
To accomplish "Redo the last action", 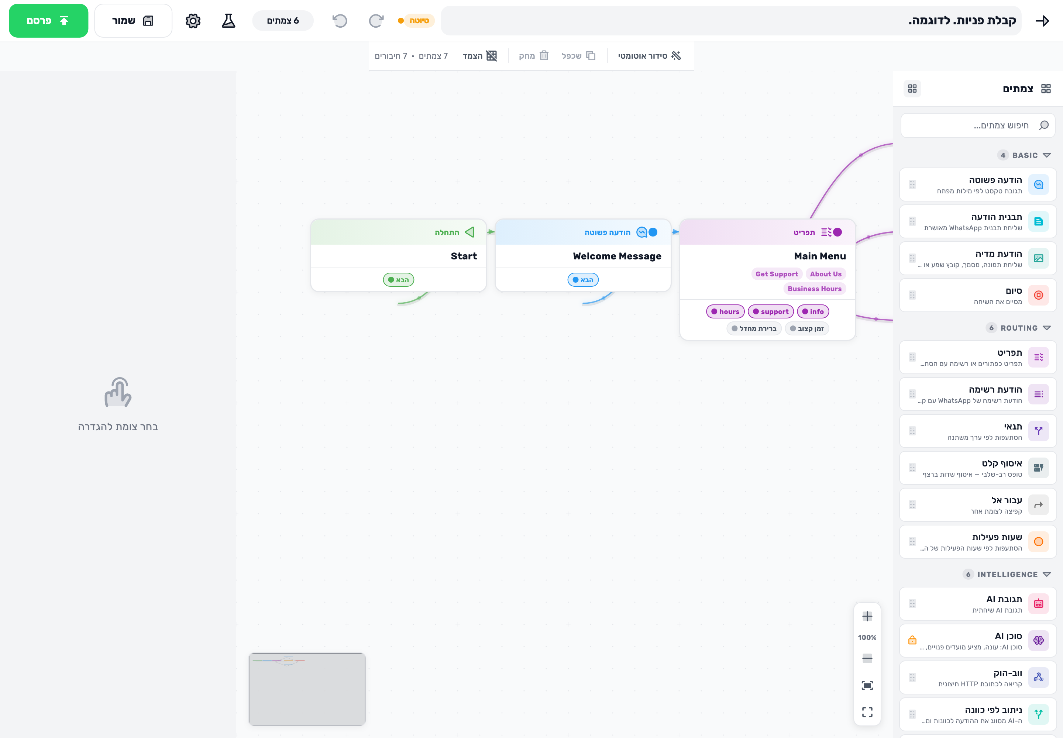I will [x=376, y=21].
